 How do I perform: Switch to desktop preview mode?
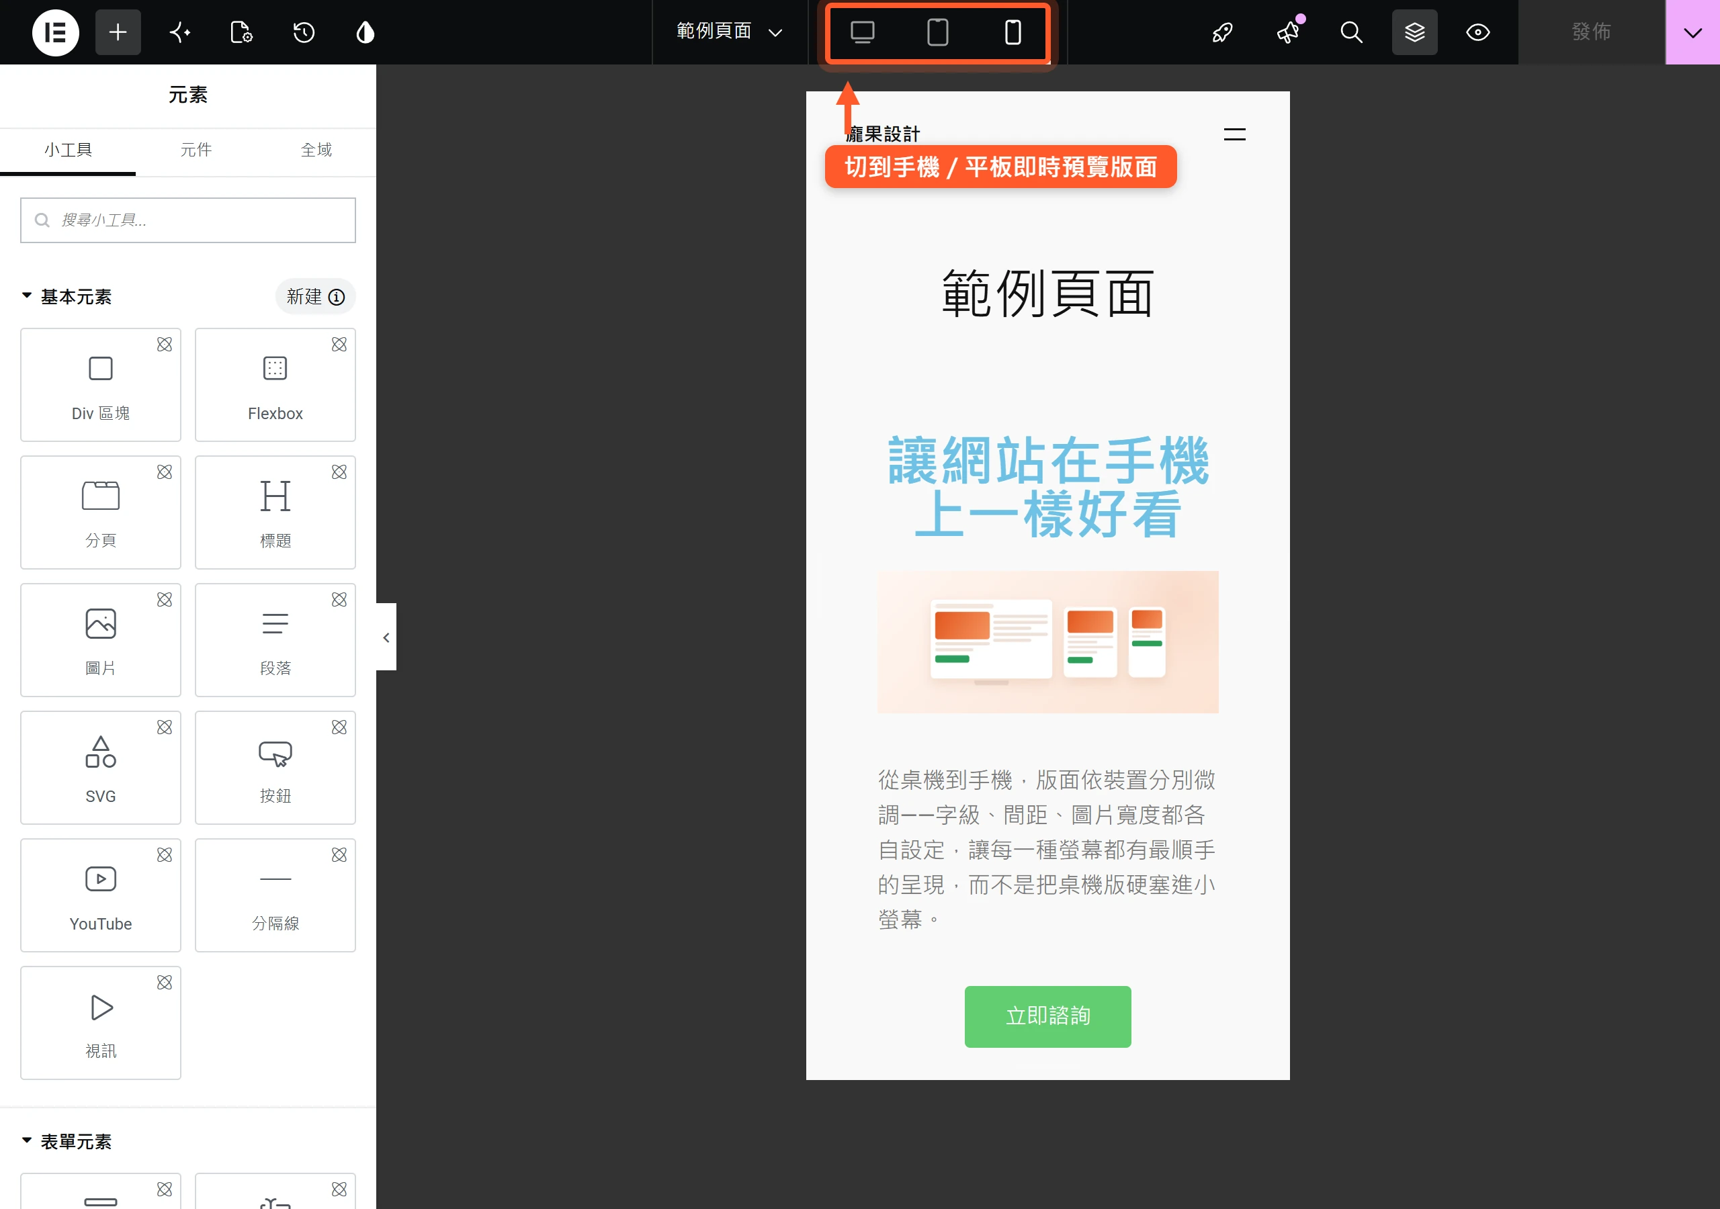point(862,32)
